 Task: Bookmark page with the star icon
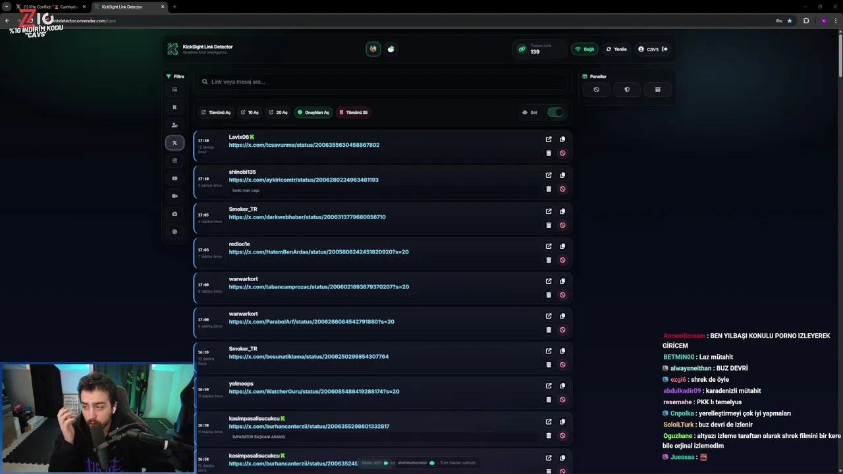[790, 21]
